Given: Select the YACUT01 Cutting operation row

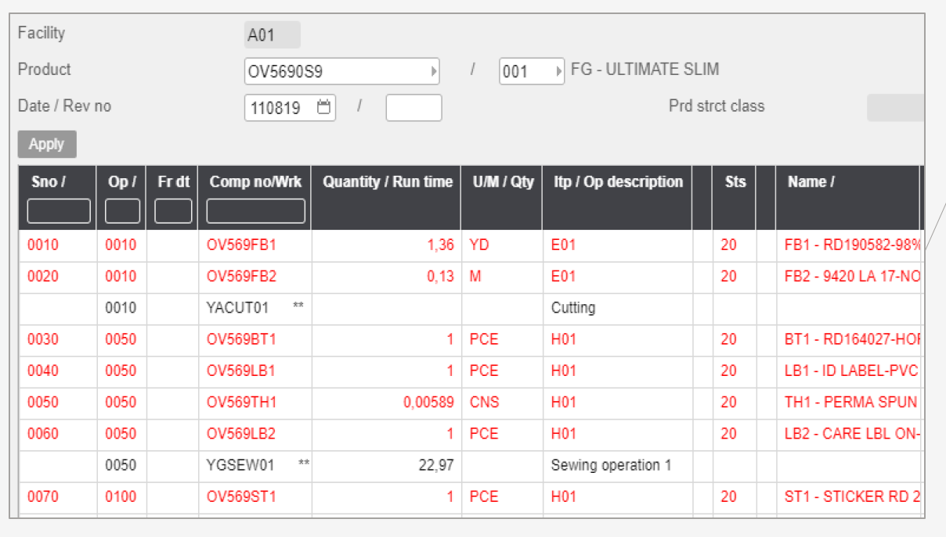Looking at the screenshot, I should pos(237,308).
